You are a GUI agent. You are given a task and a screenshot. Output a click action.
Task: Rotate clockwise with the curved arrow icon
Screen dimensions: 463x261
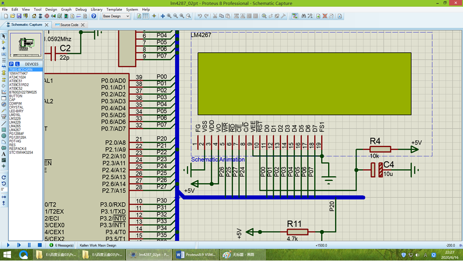pos(3,178)
